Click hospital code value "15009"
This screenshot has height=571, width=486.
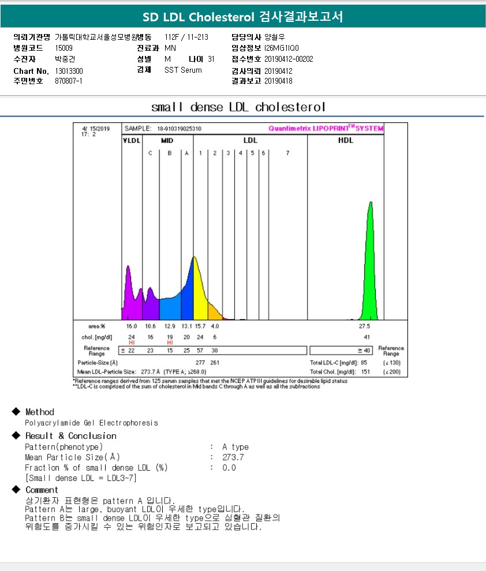63,48
